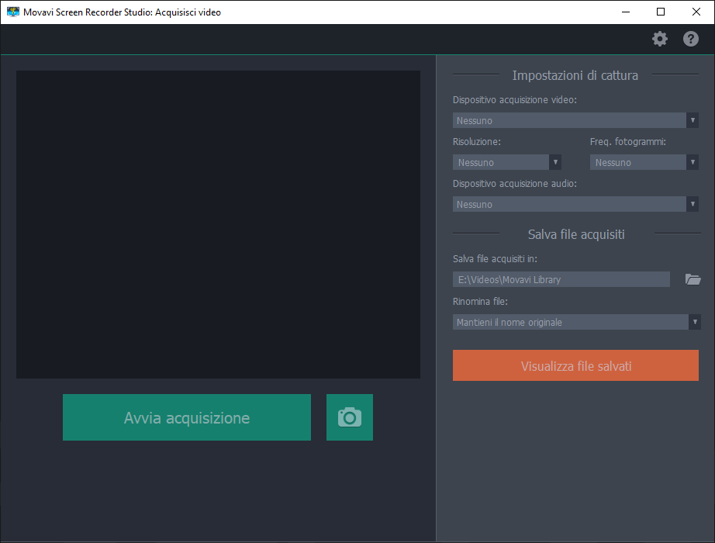Click the dark video preview area

218,225
